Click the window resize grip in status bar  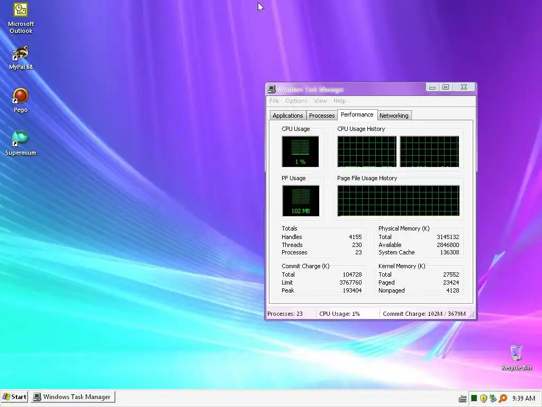(472, 315)
